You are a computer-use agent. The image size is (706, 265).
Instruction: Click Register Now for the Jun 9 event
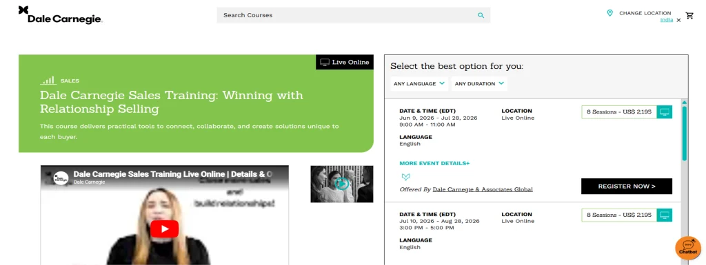pyautogui.click(x=626, y=186)
